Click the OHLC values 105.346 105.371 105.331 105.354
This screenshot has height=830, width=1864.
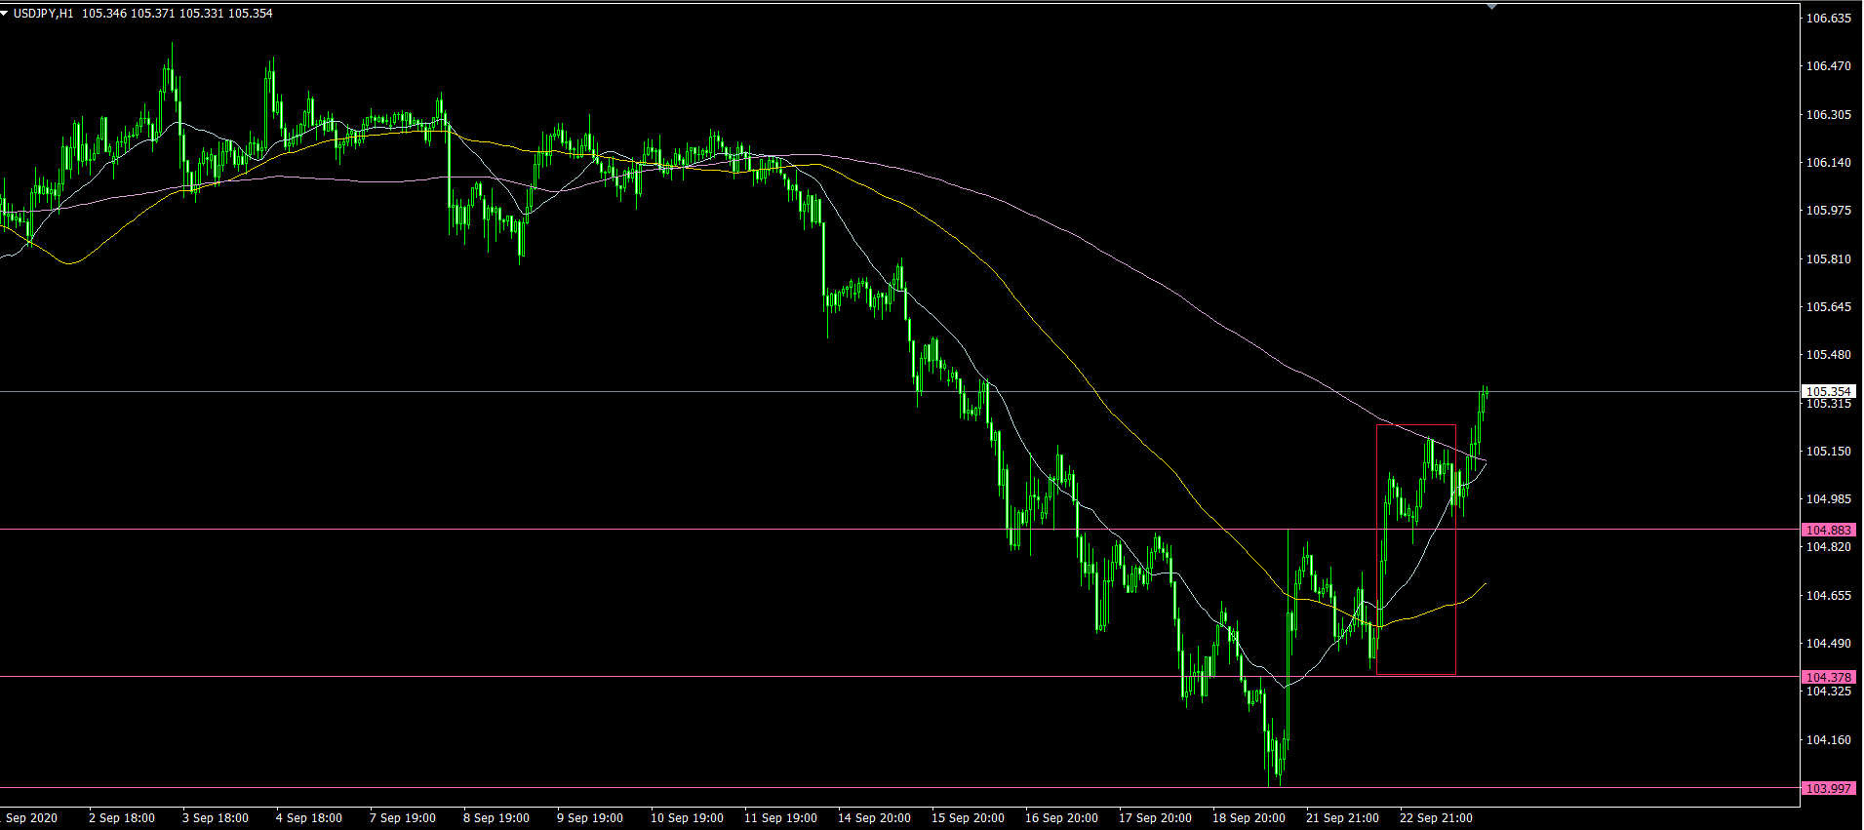tap(178, 14)
